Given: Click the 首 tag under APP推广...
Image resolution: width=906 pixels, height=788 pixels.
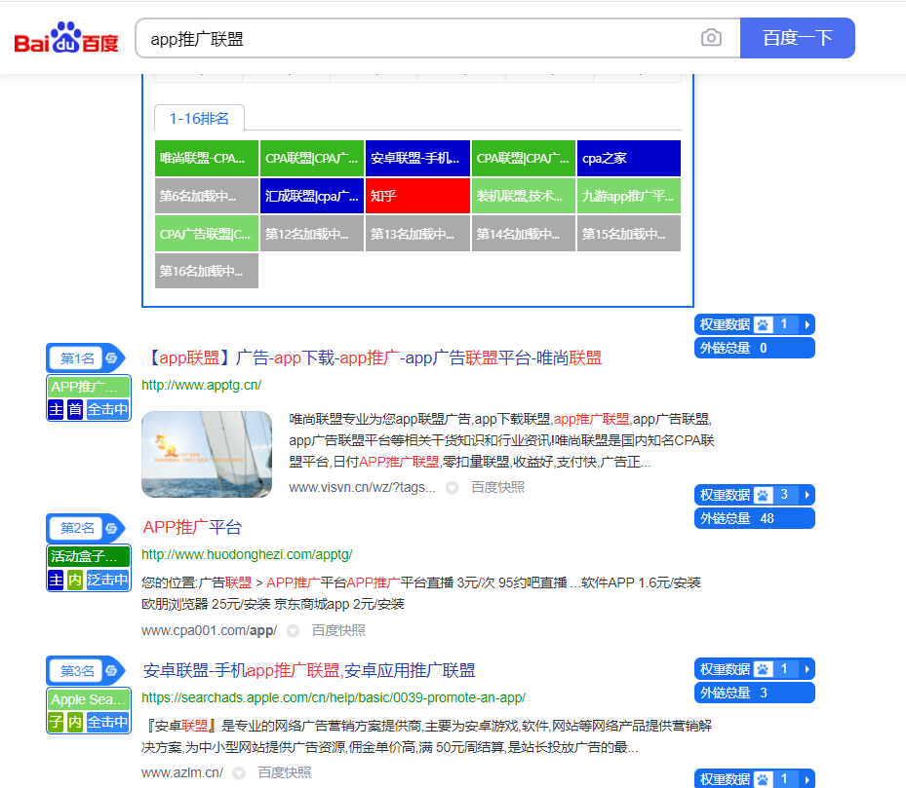Looking at the screenshot, I should pyautogui.click(x=75, y=409).
